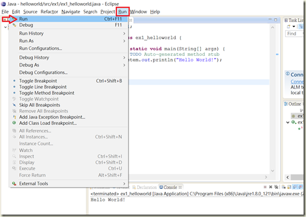Click Remove All Terminated Launches icon

tap(276, 187)
